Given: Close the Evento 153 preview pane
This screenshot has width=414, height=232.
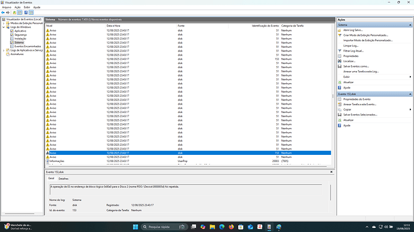Looking at the screenshot, I should click(x=331, y=172).
